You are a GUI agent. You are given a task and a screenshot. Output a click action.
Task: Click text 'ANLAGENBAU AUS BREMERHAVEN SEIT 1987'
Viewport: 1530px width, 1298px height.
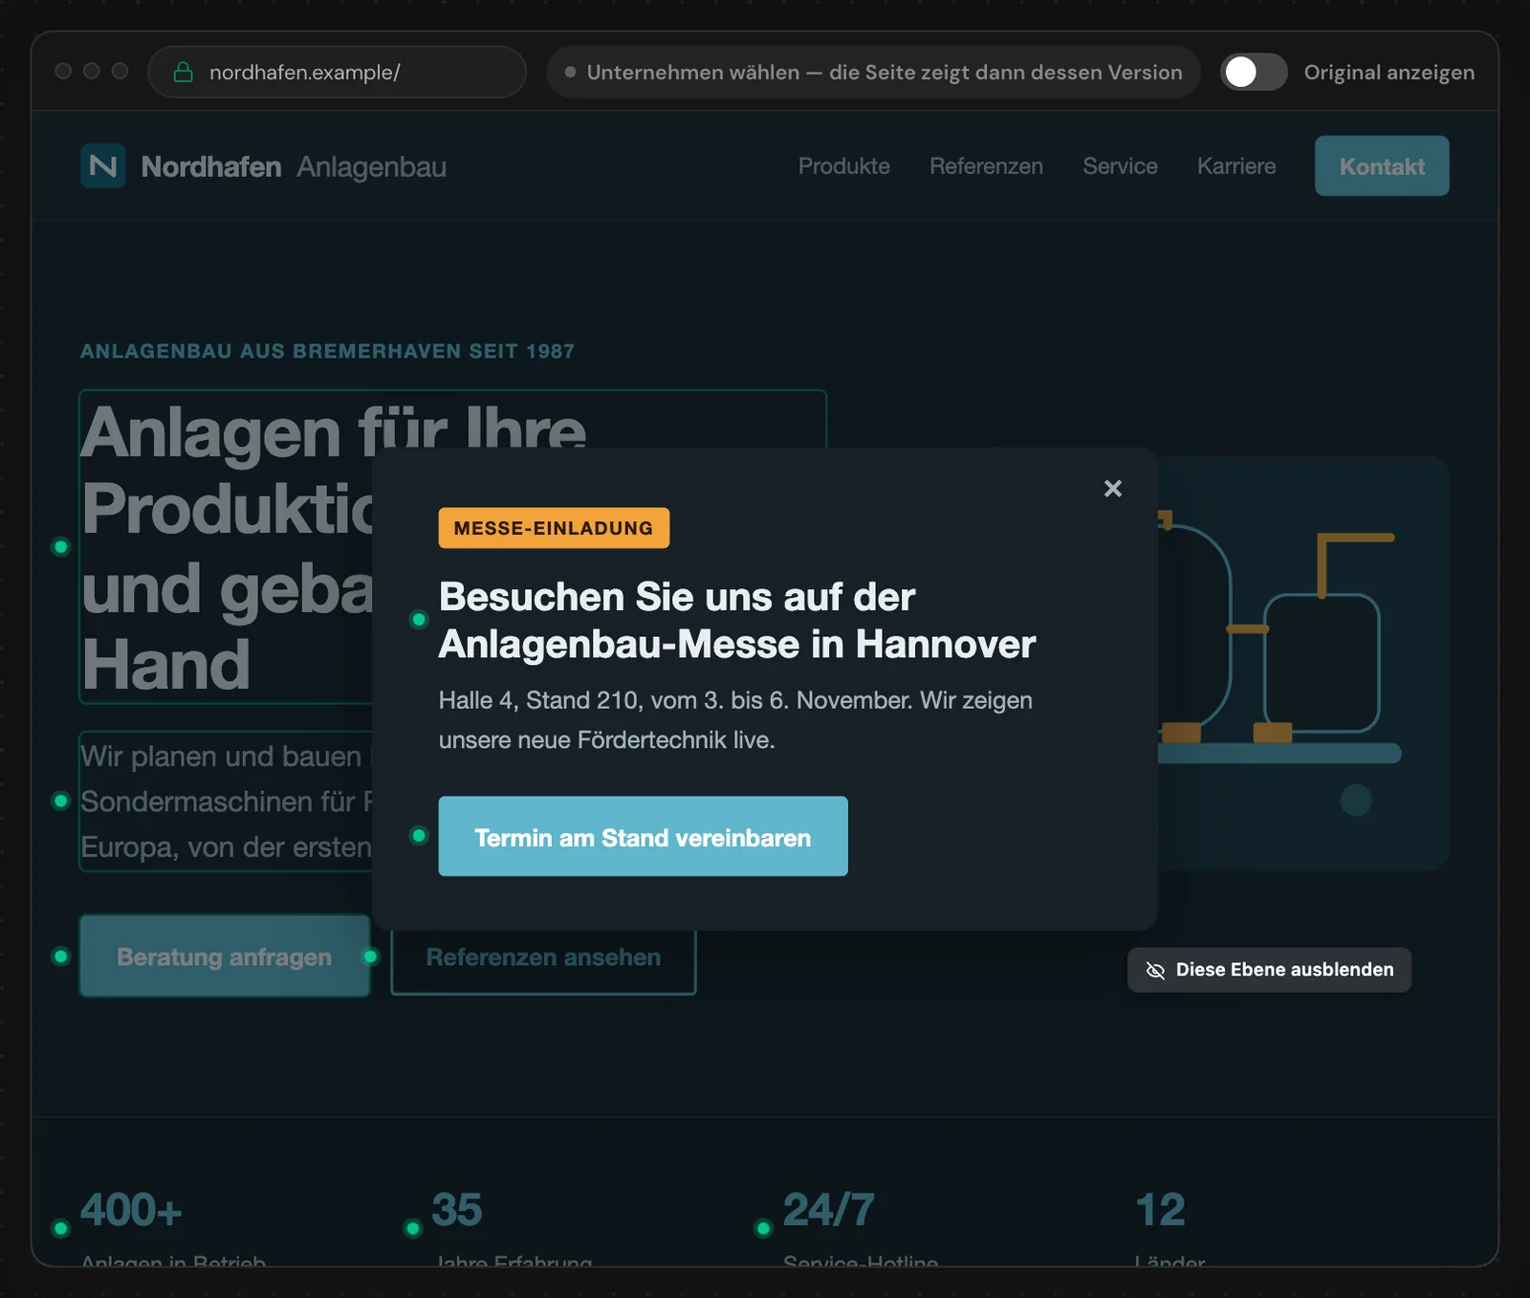(327, 351)
